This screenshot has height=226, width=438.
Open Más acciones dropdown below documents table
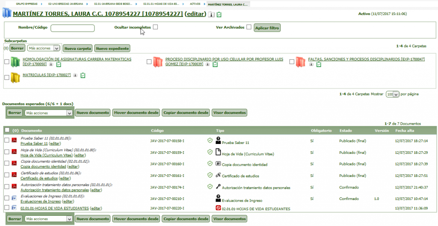pos(49,219)
